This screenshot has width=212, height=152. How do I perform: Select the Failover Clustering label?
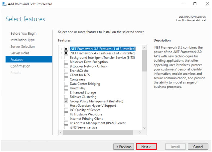point(83,97)
